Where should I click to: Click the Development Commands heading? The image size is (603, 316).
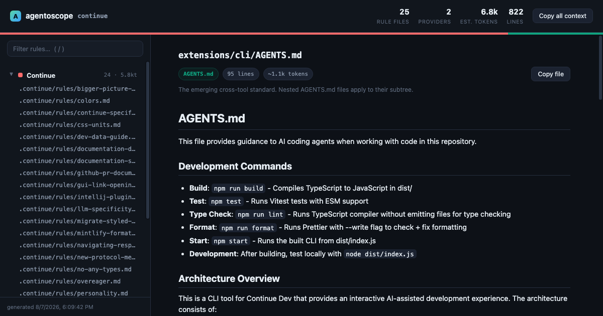pos(235,167)
